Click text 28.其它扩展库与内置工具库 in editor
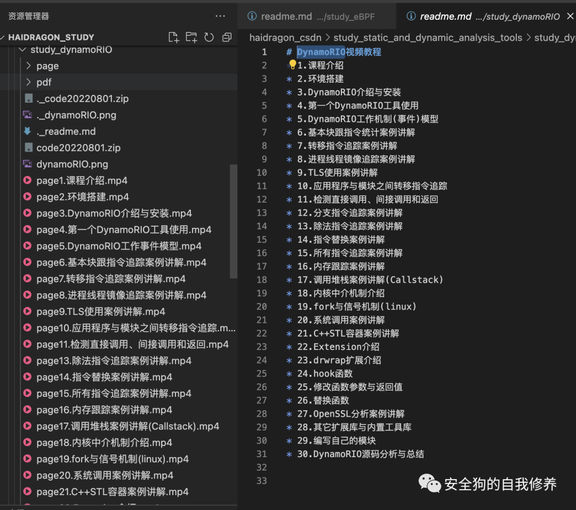 (x=355, y=427)
